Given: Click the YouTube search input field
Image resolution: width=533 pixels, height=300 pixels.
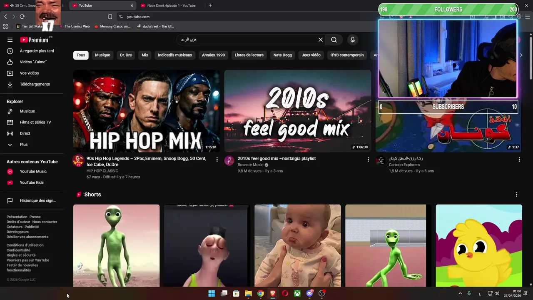Looking at the screenshot, I should pos(247,40).
